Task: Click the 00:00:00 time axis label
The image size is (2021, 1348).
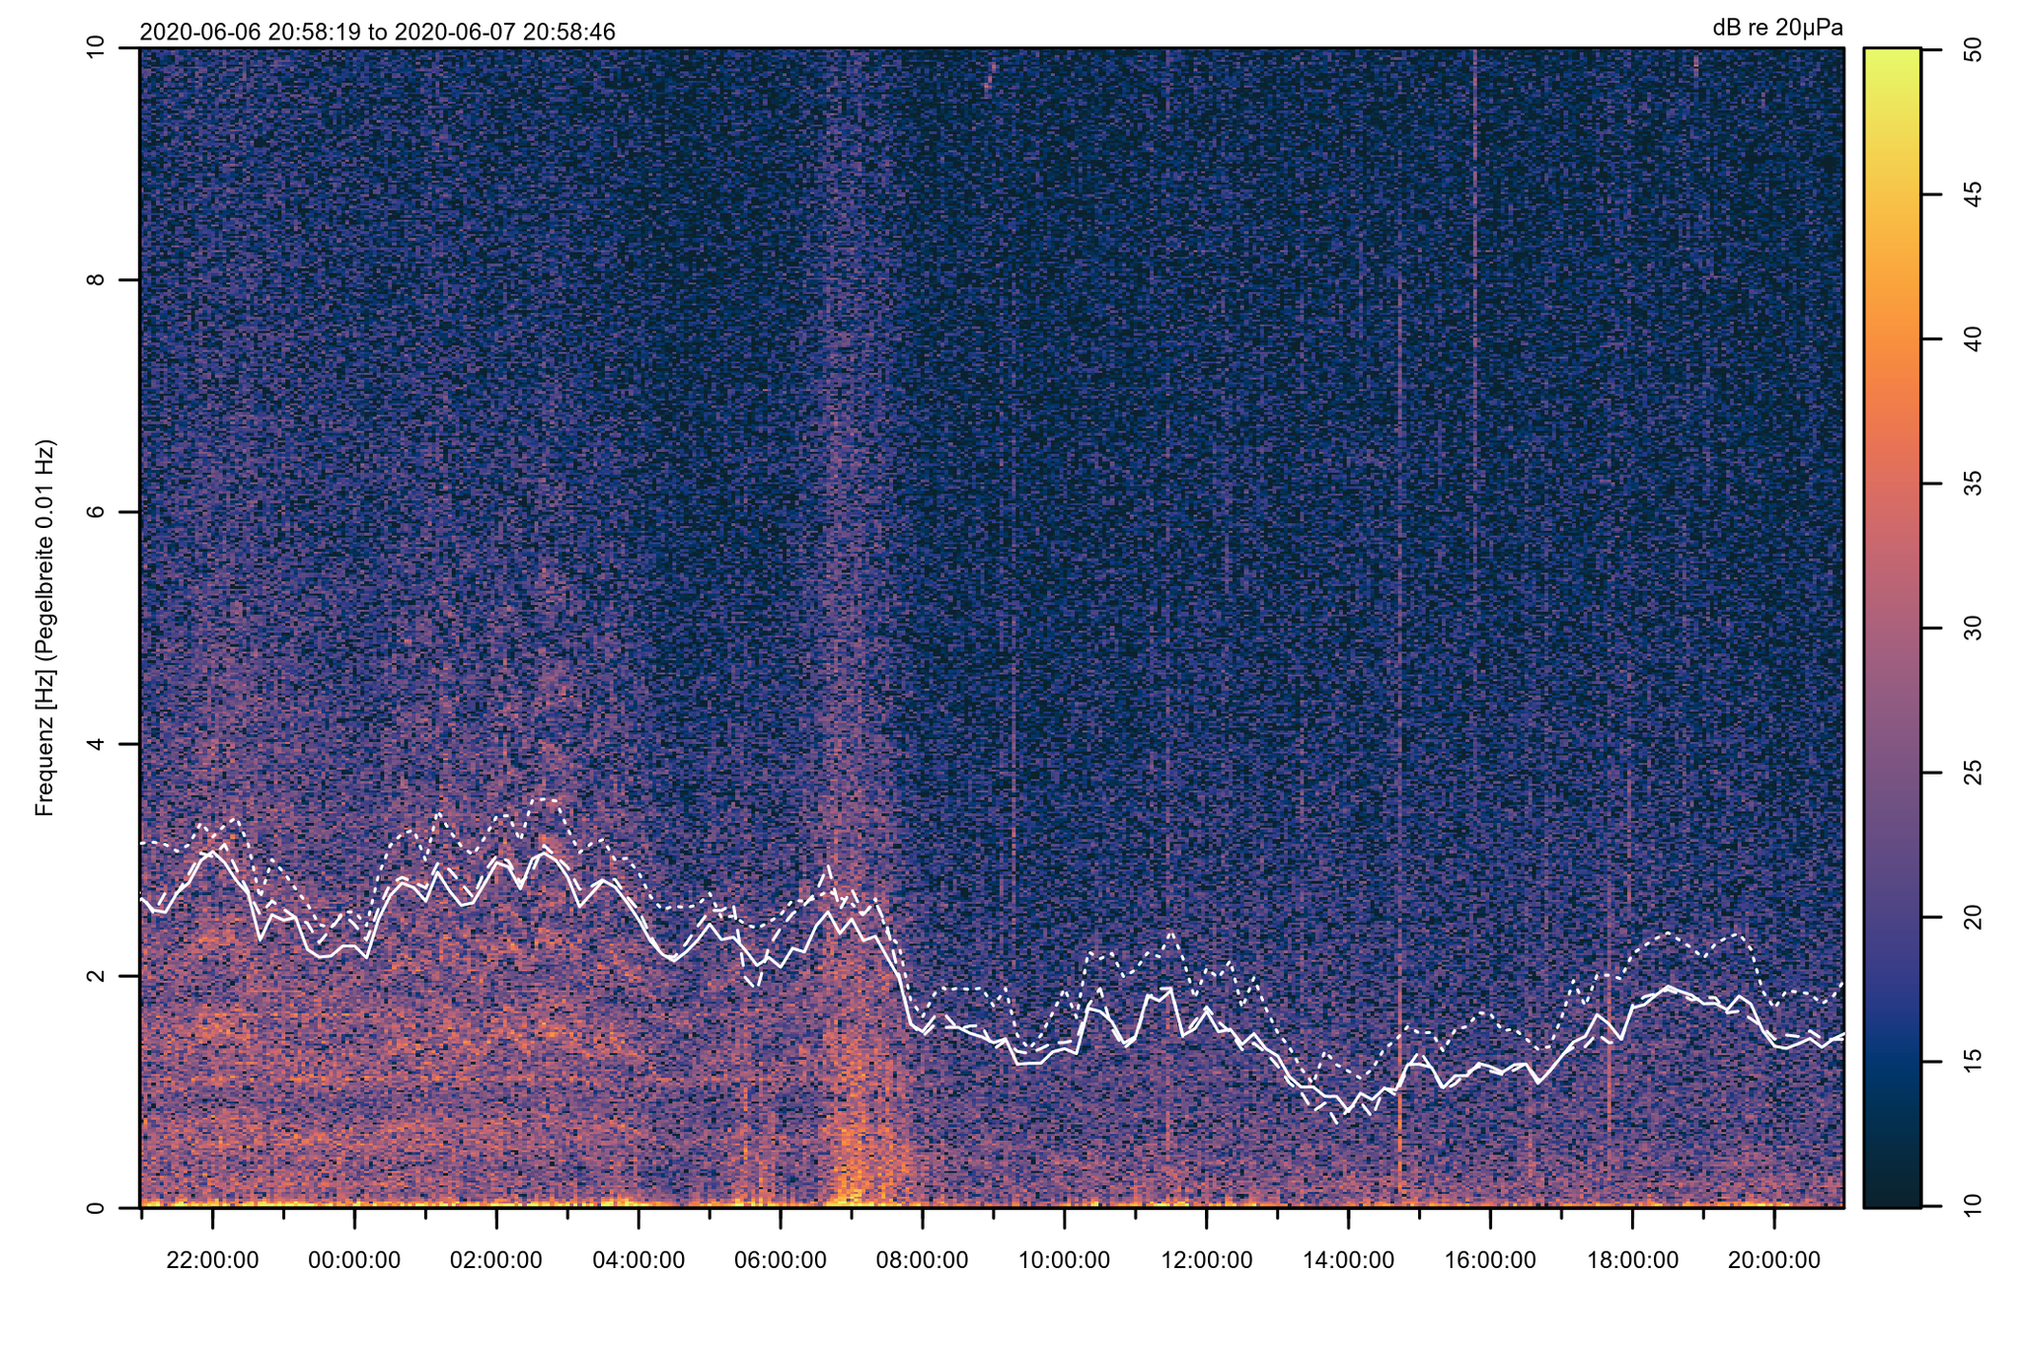Action: (354, 1260)
